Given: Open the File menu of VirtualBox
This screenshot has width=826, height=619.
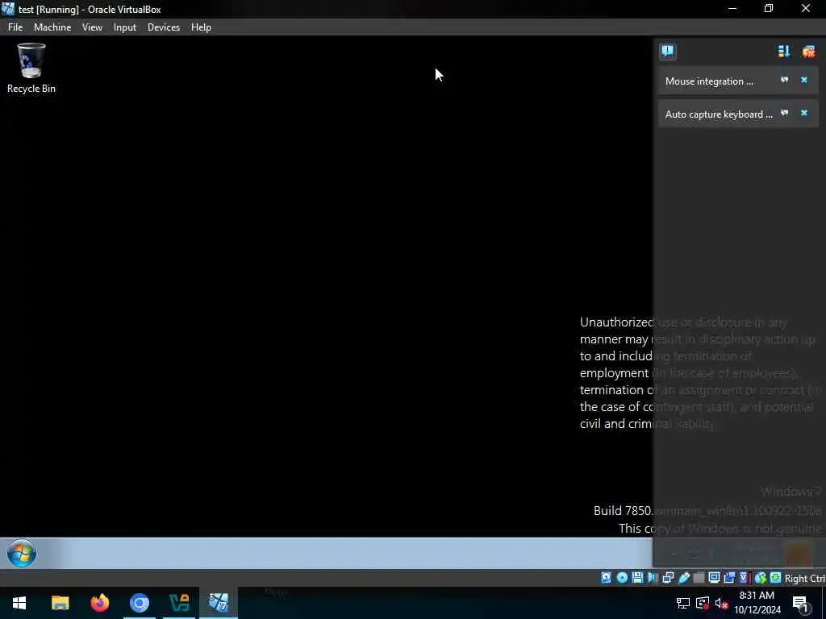Looking at the screenshot, I should (x=15, y=27).
